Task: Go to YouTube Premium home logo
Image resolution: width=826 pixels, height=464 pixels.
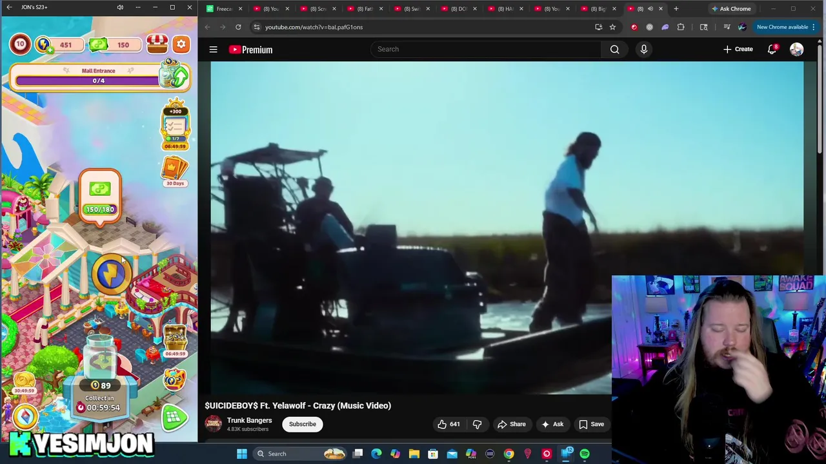Action: tap(250, 50)
